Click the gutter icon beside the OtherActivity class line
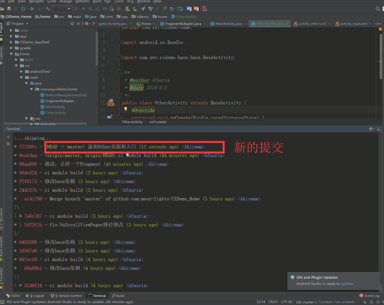 [x=110, y=103]
